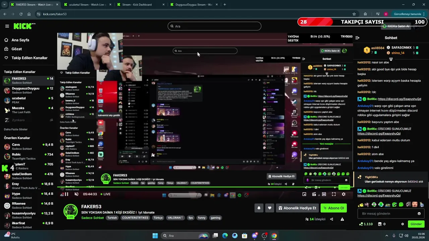Screen dimensions: 429x241
Task: Click Güncellemeyi tamamla button
Action: click(x=409, y=14)
